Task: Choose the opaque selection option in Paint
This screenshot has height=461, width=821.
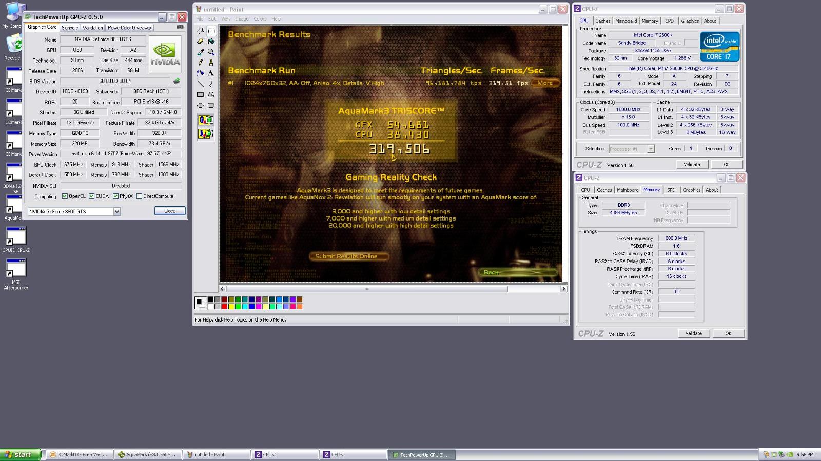Action: click(206, 121)
